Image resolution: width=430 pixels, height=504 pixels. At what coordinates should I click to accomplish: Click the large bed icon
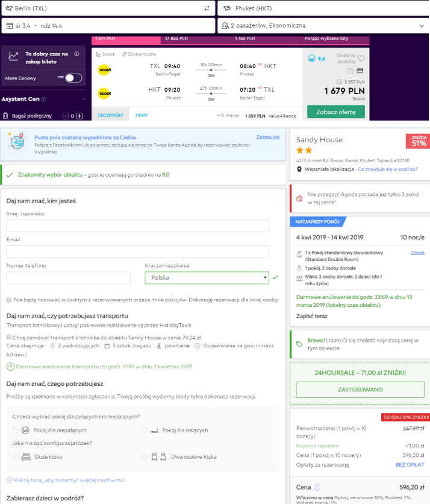[x=26, y=457]
